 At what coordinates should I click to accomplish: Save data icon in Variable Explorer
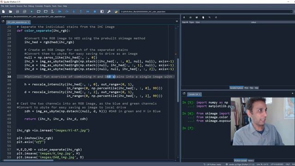pos(190,18)
